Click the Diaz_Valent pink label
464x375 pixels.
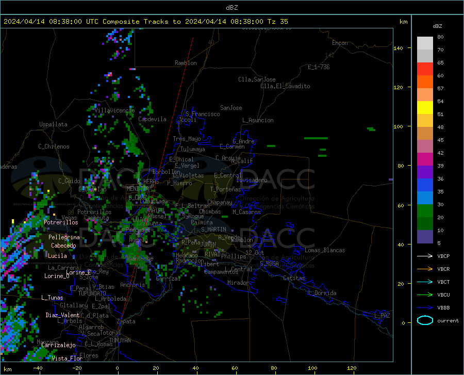(62, 315)
